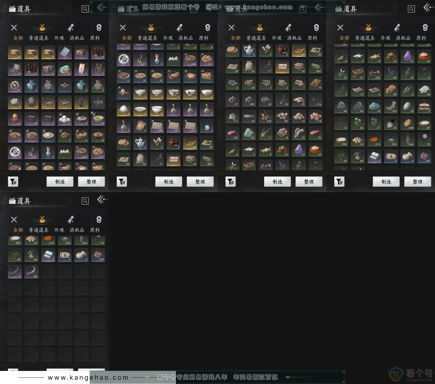
Task: Switch to 原料 tab in bottom panel
Action: click(95, 230)
